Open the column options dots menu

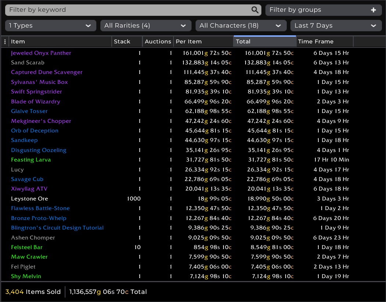click(x=5, y=42)
